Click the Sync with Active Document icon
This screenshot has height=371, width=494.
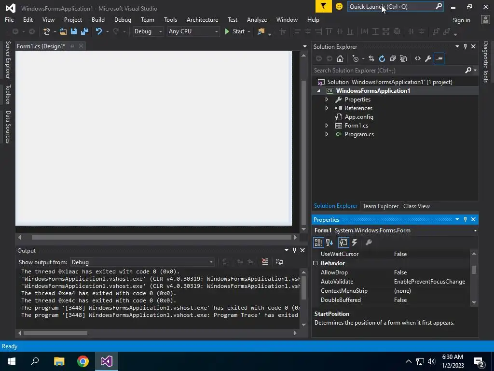(371, 58)
